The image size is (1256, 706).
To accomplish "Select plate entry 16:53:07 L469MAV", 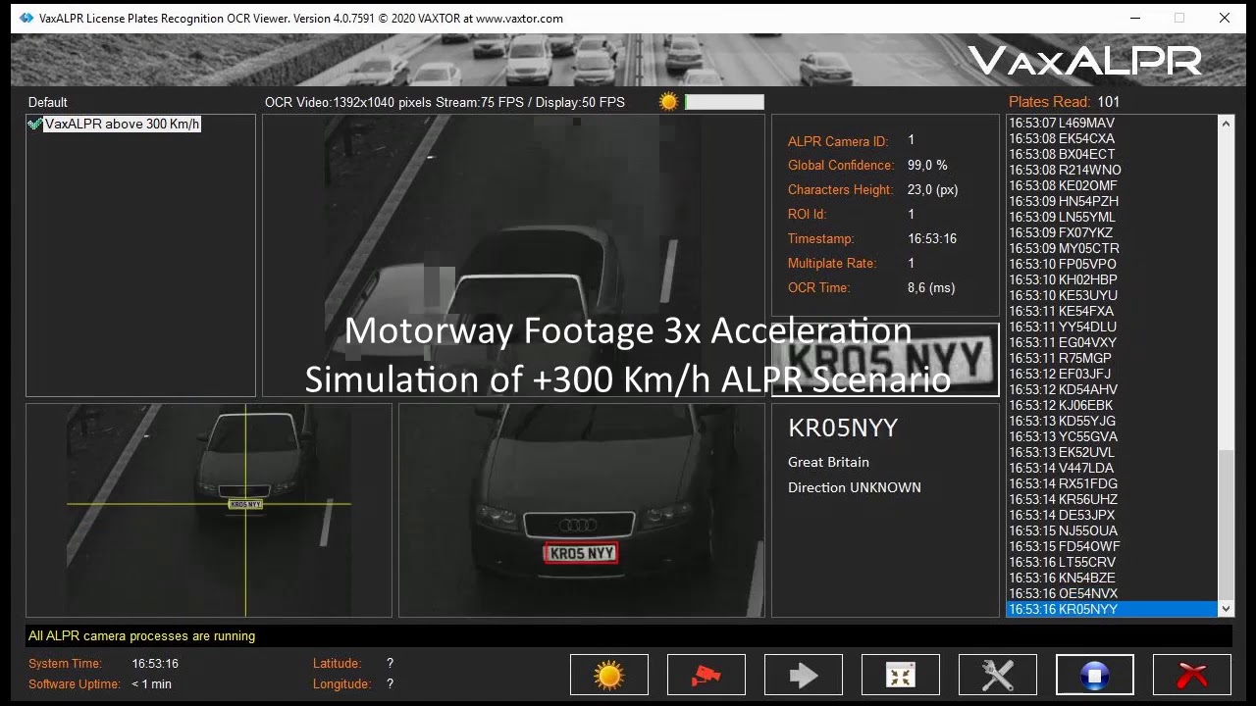I will (1113, 123).
